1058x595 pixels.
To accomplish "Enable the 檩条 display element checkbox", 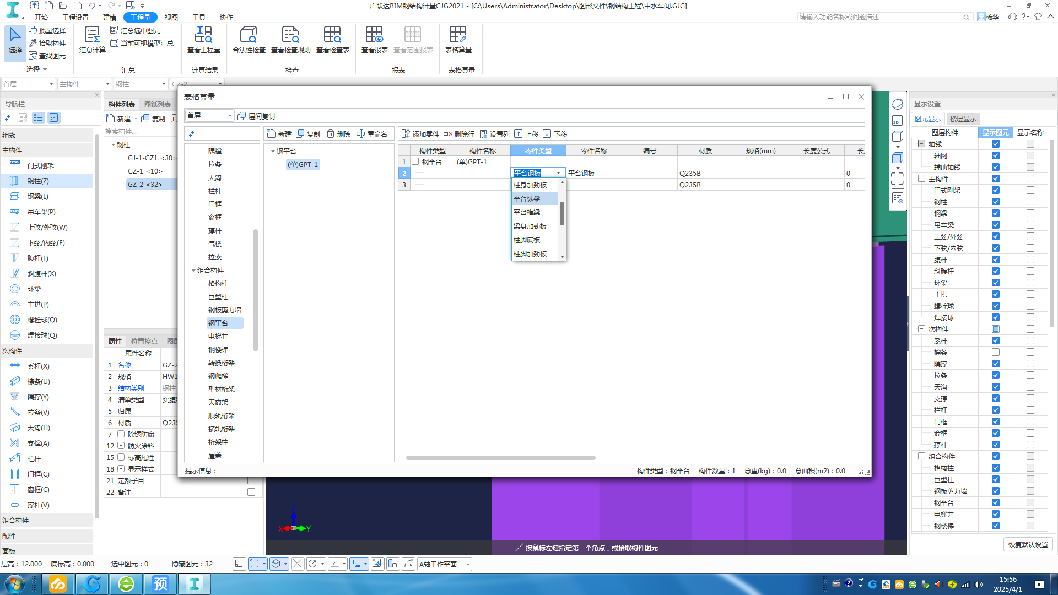I will (x=995, y=352).
